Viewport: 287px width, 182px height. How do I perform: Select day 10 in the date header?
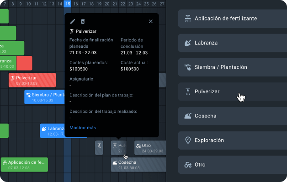pyautogui.click(x=28, y=4)
